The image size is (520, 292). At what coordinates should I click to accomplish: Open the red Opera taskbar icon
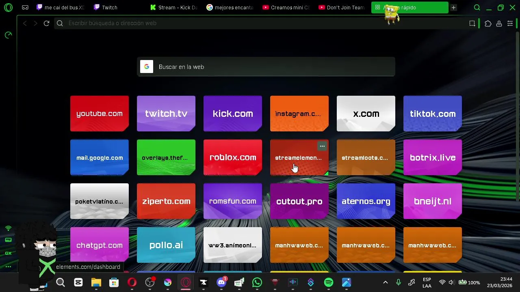[132, 282]
